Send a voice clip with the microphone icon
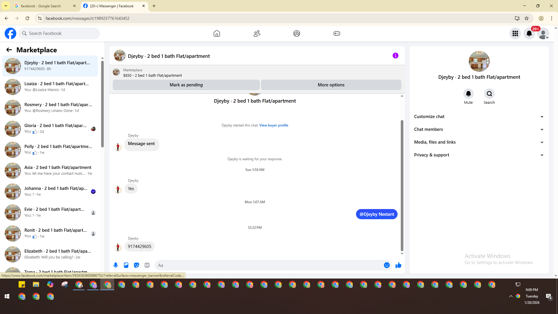This screenshot has width=558, height=314. (116, 265)
